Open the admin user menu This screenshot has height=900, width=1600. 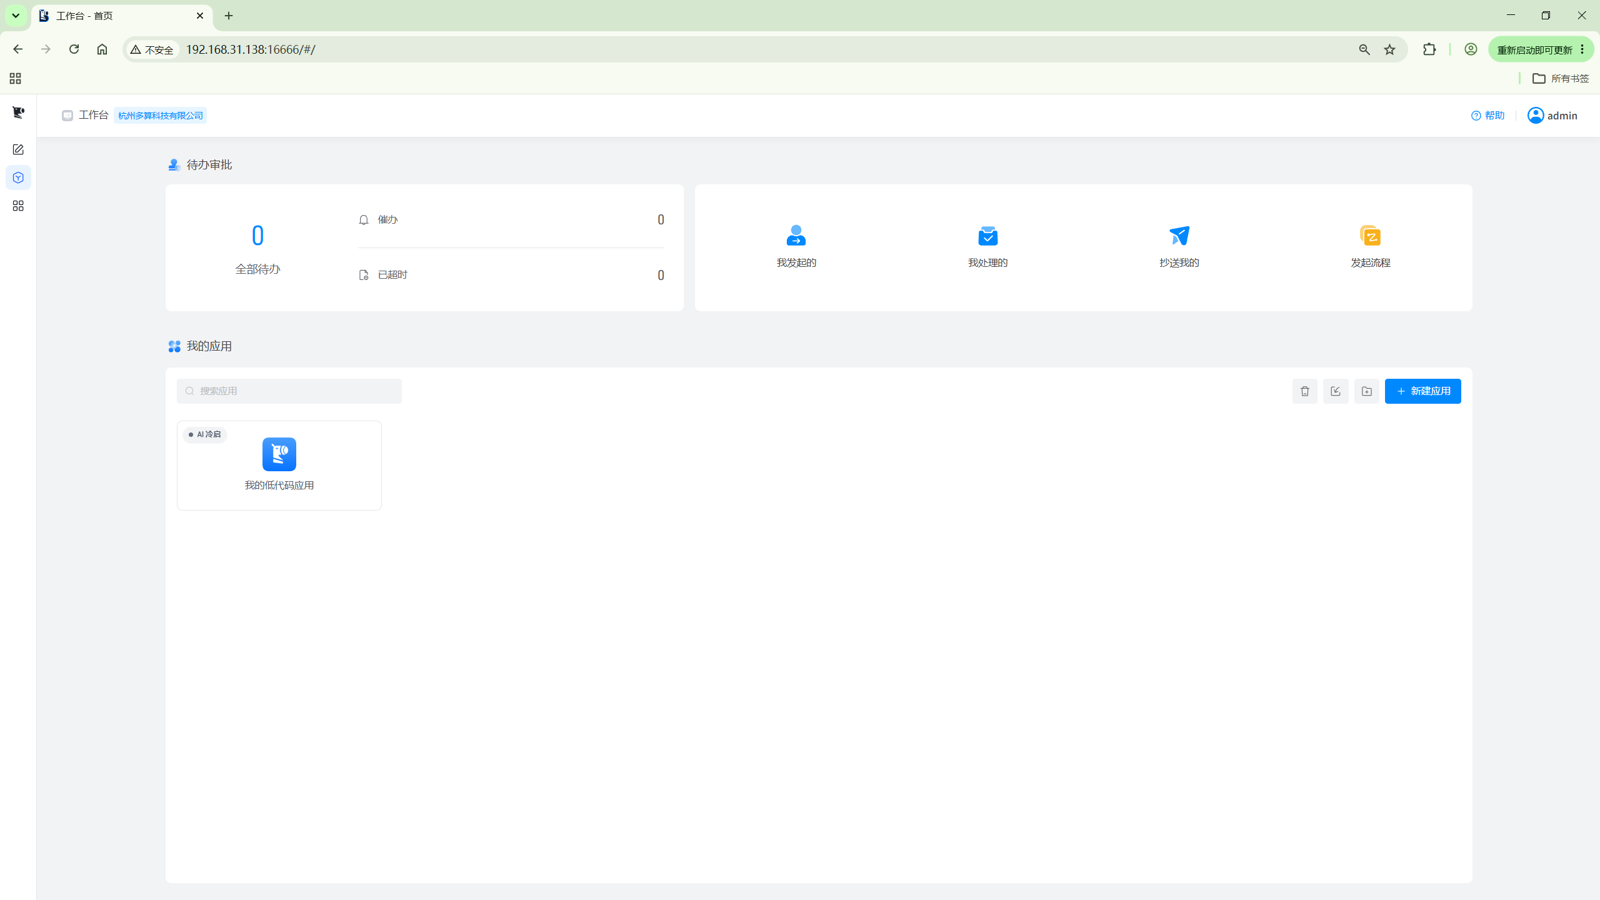[x=1552, y=116]
